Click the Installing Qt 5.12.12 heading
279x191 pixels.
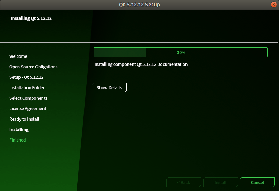[31, 18]
